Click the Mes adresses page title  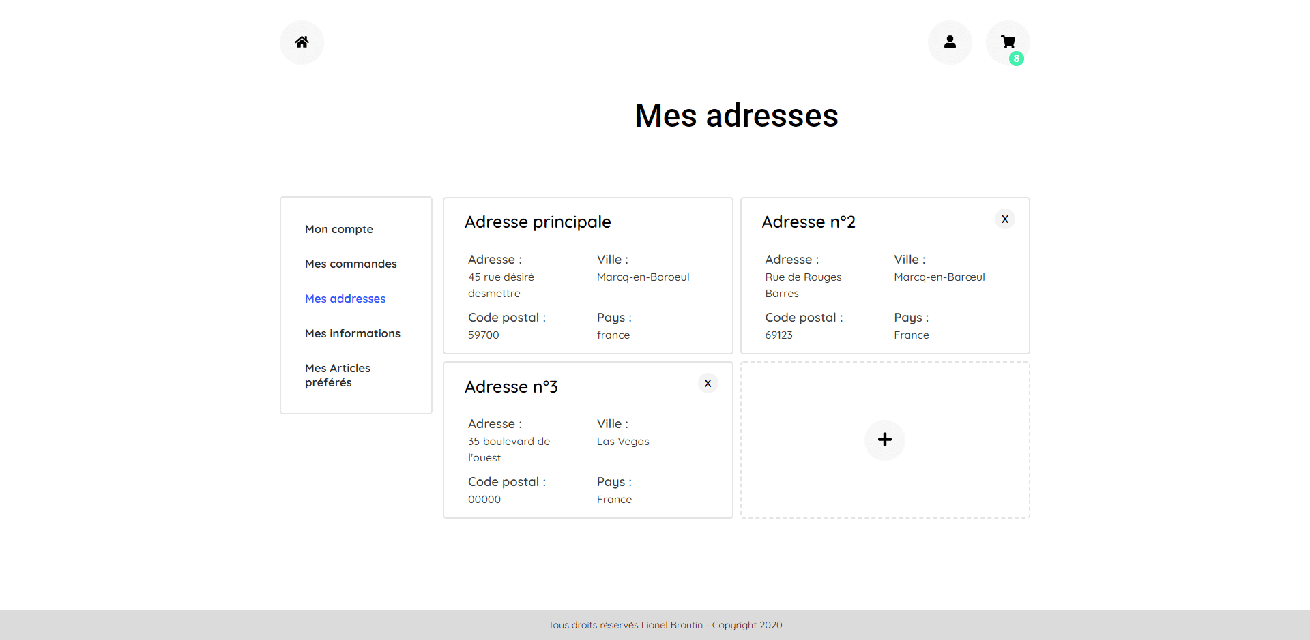pyautogui.click(x=736, y=115)
